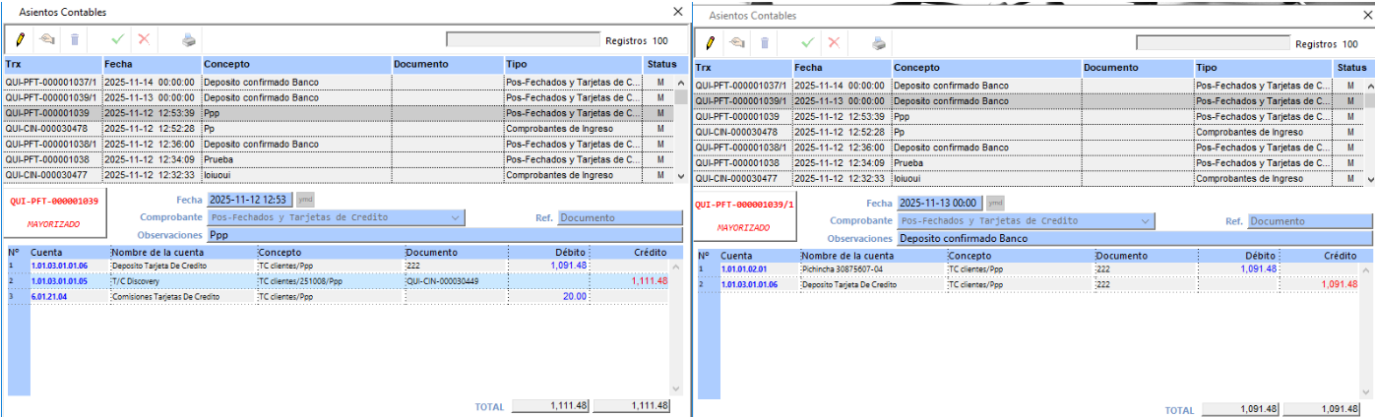Click the eraser icon in right window toolbar
This screenshot has width=1375, height=417.
tap(735, 42)
